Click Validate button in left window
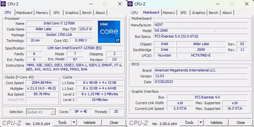The image size is (254, 127). coord(89,123)
